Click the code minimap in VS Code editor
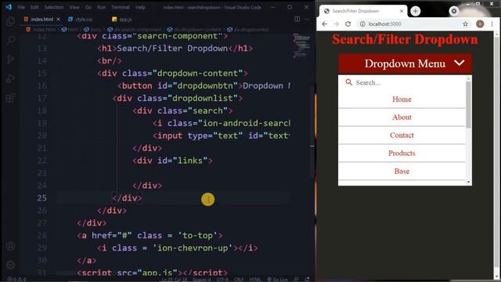Image resolution: width=501 pixels, height=282 pixels. point(301,45)
